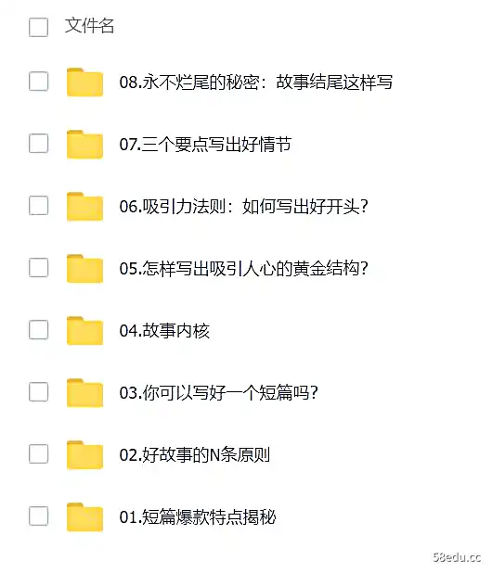Open folder name 03.你可以写好一个短篇吗?

click(x=219, y=393)
